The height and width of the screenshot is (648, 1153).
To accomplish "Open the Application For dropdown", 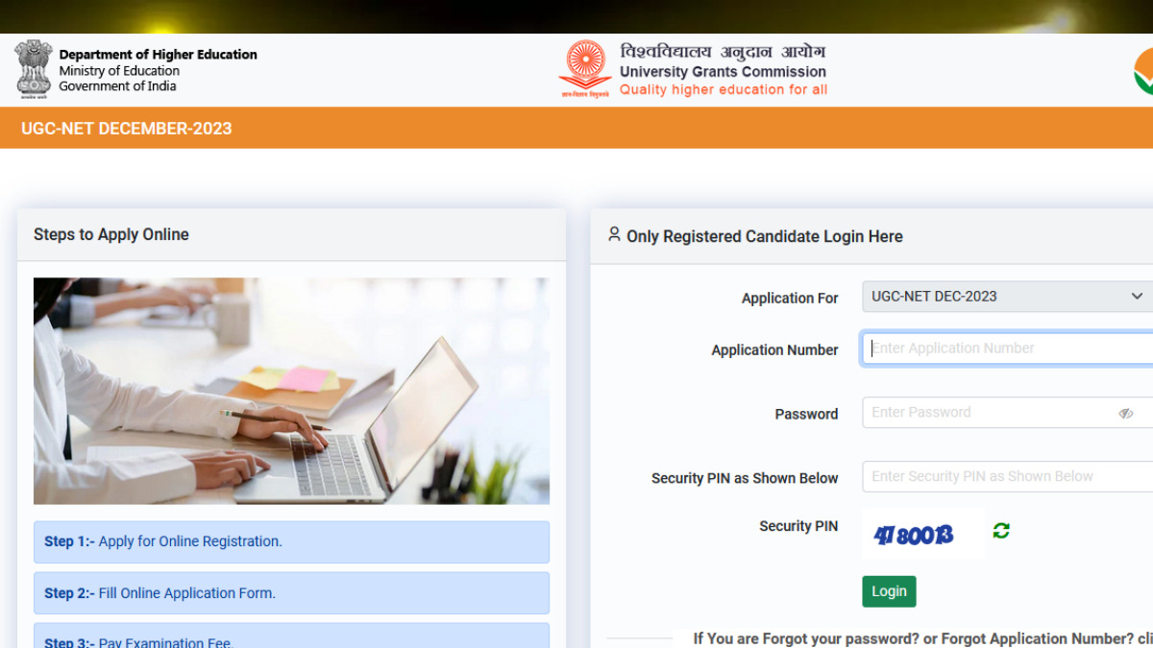I will pyautogui.click(x=1007, y=297).
